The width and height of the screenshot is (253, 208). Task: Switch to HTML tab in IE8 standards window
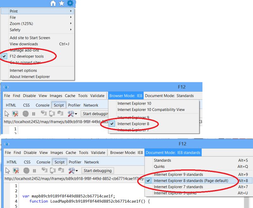[12, 162]
